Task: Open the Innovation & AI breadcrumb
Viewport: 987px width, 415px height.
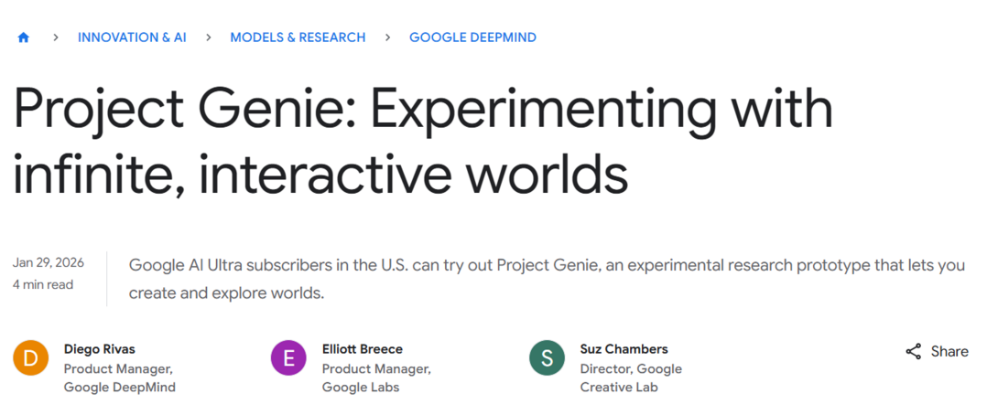Action: (132, 37)
